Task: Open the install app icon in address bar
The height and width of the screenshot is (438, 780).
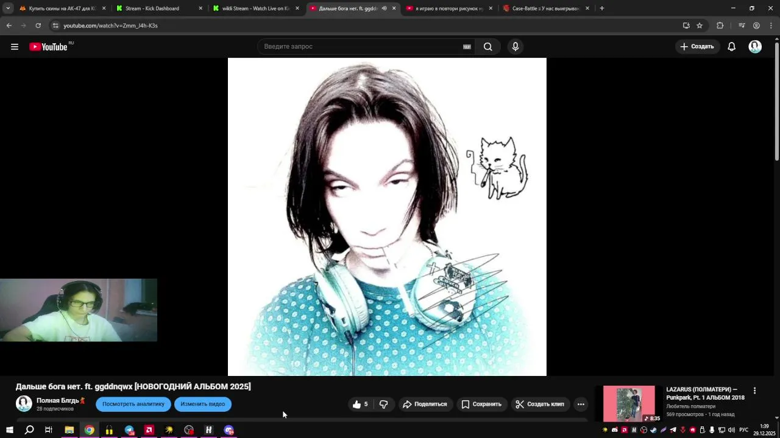Action: click(686, 26)
